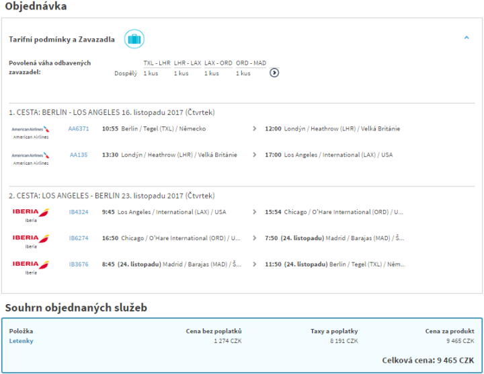Click the luggage suitcase icon
Image resolution: width=484 pixels, height=374 pixels.
click(134, 39)
